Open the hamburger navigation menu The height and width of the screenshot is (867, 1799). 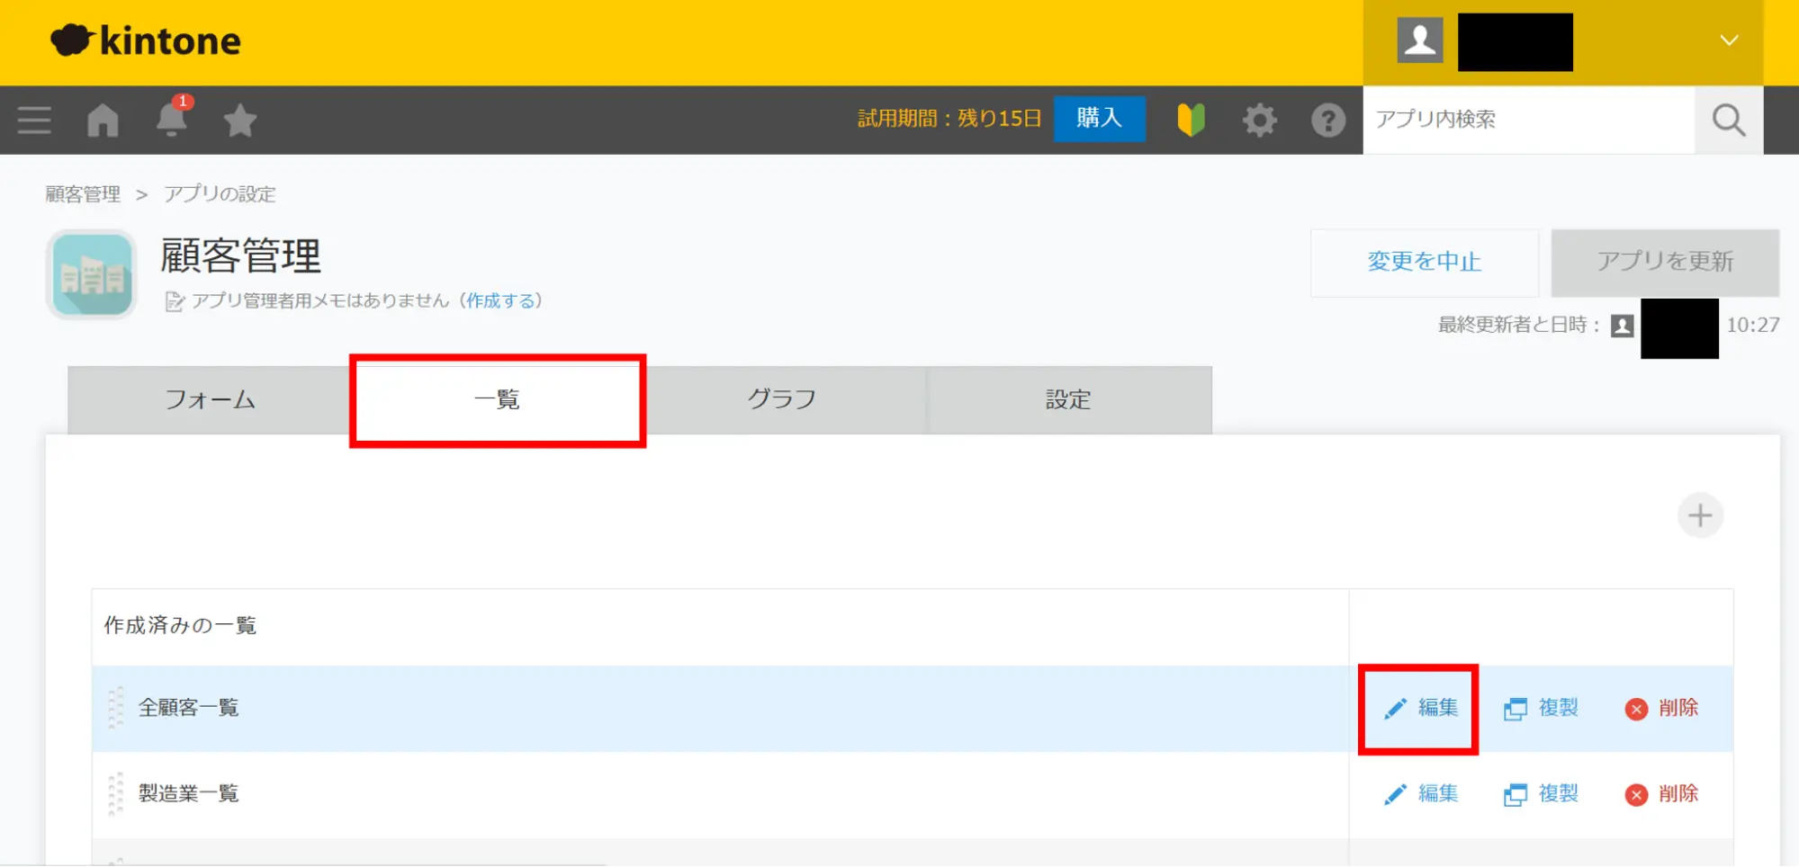coord(34,120)
